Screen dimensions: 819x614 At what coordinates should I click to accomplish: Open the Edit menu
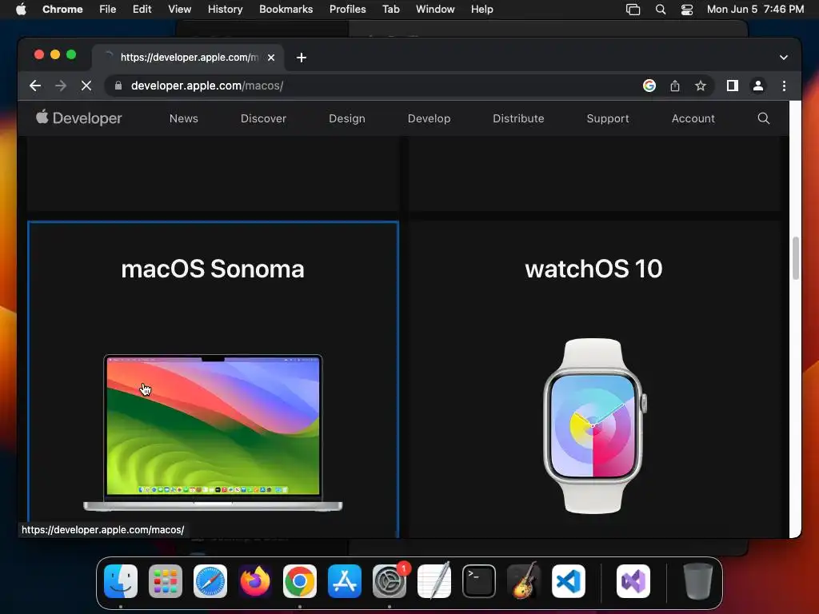point(142,10)
